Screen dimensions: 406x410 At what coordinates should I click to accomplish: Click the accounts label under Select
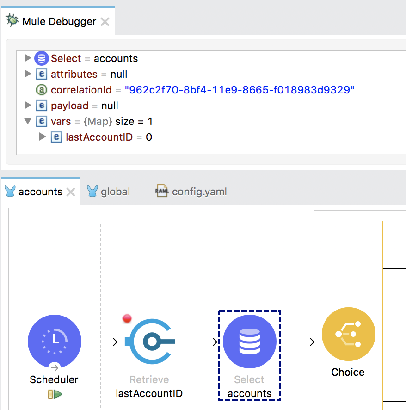coord(250,393)
